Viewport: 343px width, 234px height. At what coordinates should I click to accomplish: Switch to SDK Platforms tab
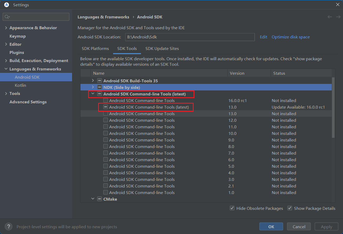pos(95,49)
